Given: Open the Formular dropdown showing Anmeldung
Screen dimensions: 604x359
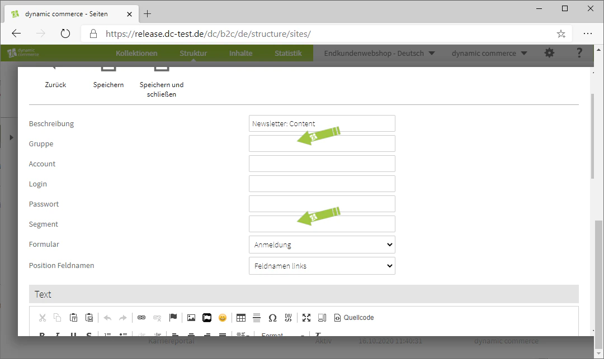Looking at the screenshot, I should 322,245.
